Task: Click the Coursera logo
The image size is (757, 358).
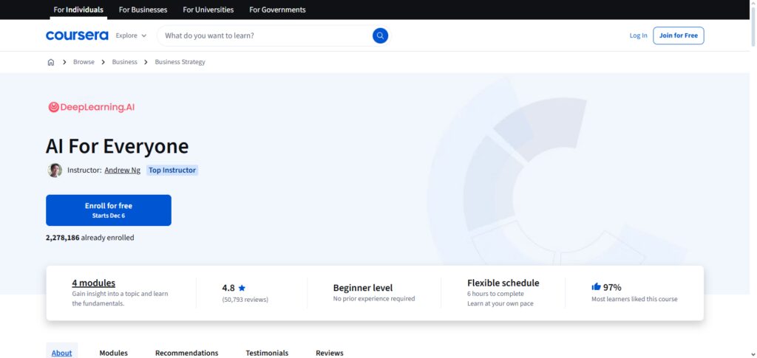Action: [77, 35]
